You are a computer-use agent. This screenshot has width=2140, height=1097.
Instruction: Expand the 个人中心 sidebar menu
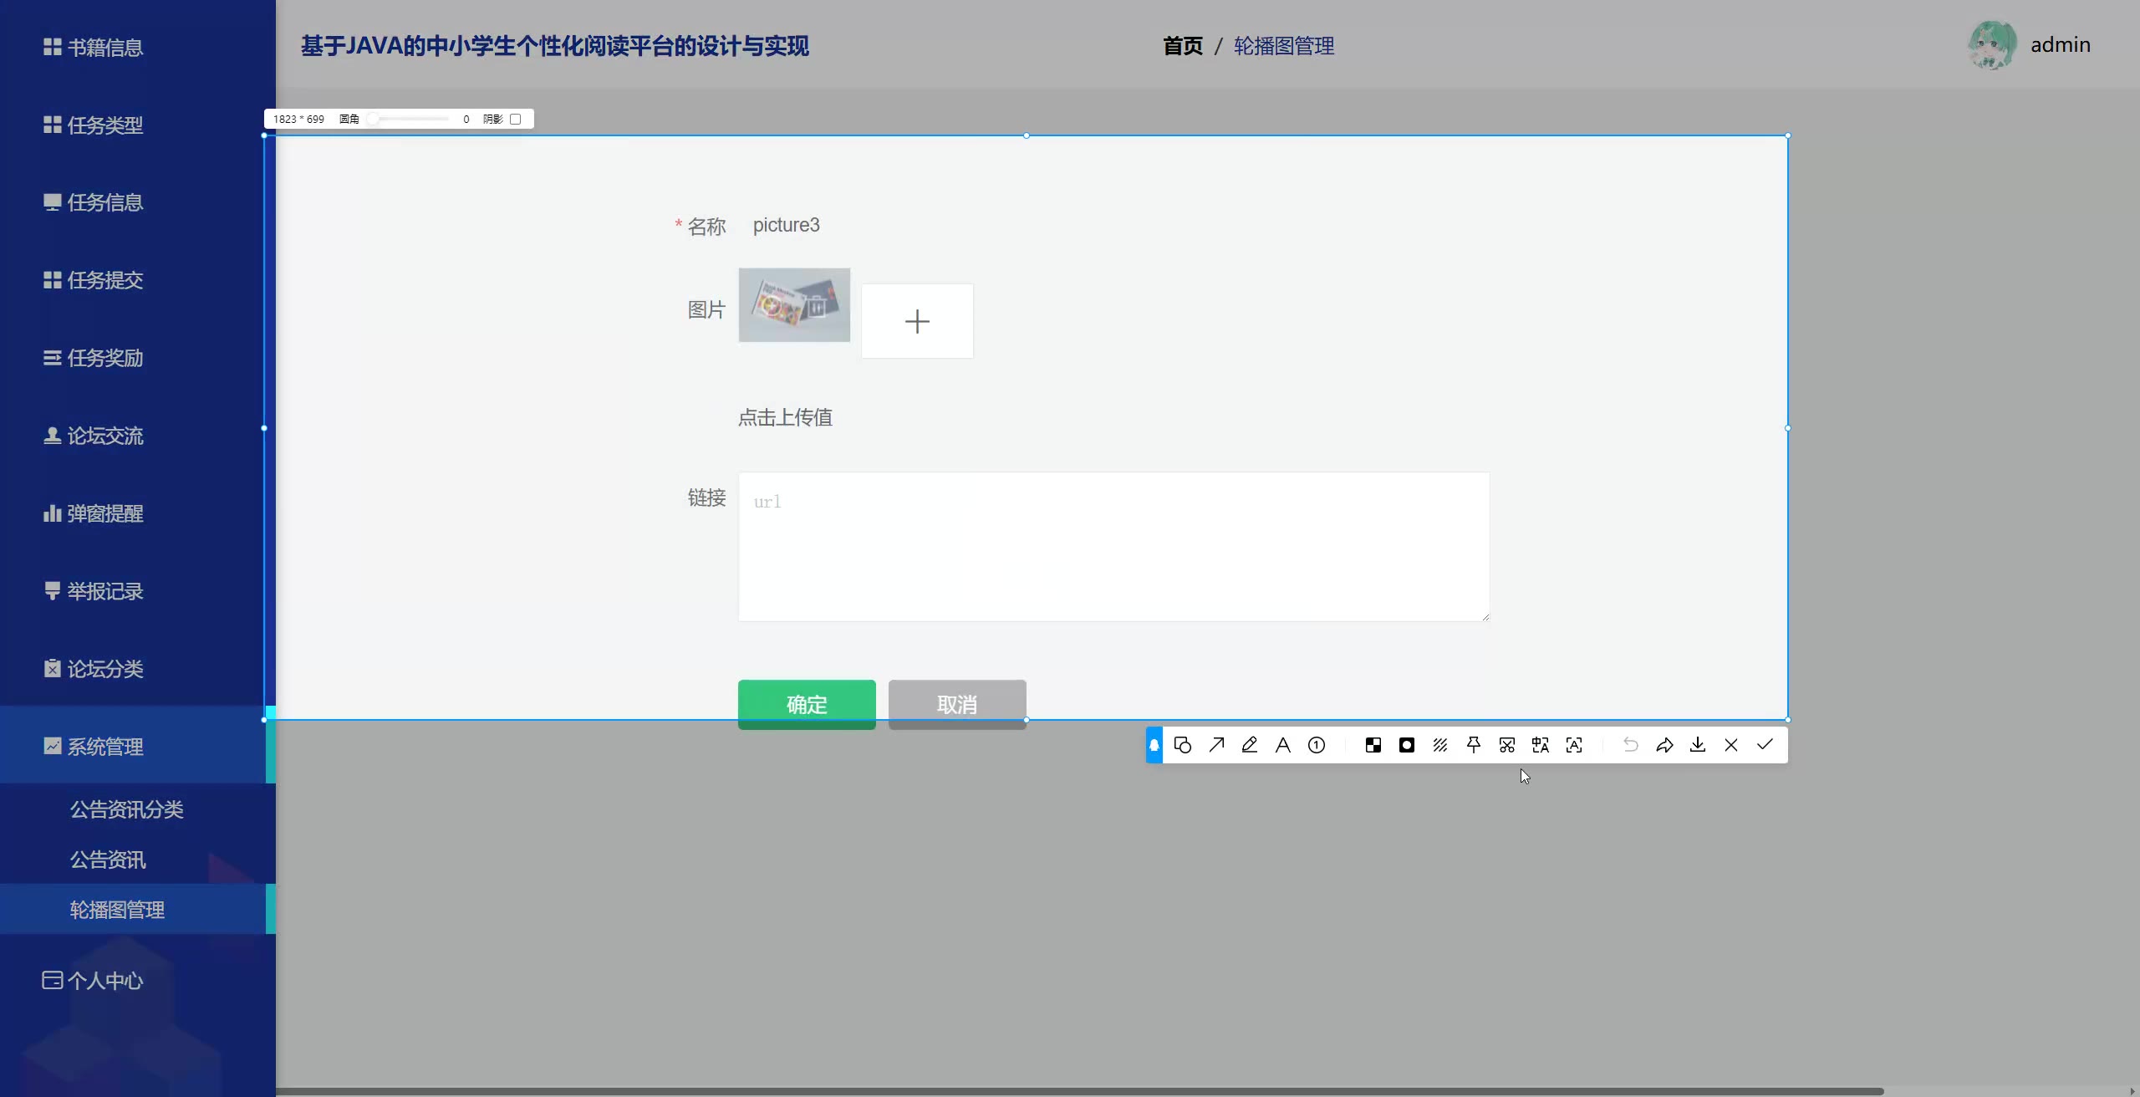coord(105,981)
